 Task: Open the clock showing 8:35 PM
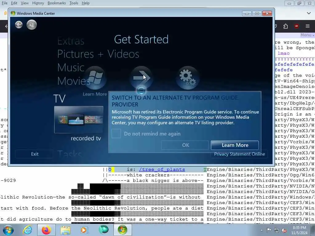pos(299,230)
